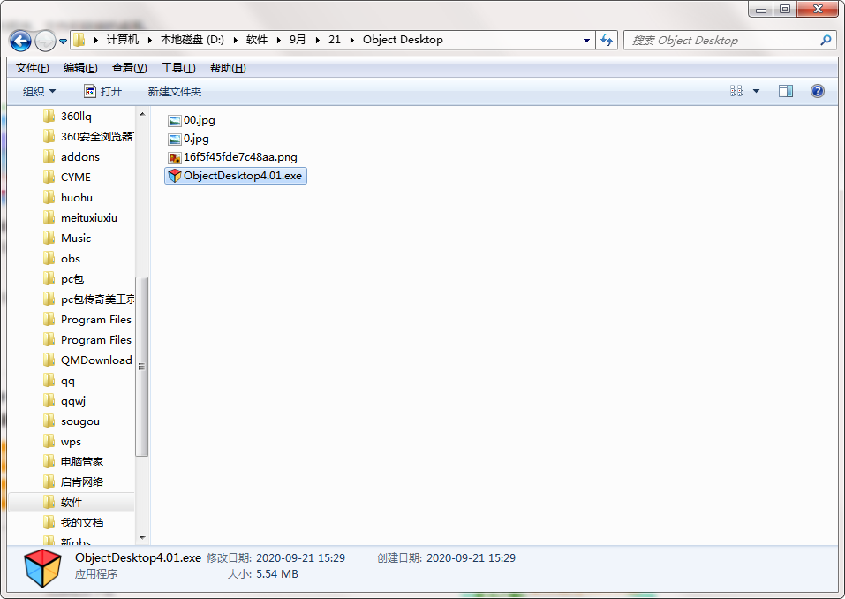Open Help via the blue question mark

click(x=817, y=91)
